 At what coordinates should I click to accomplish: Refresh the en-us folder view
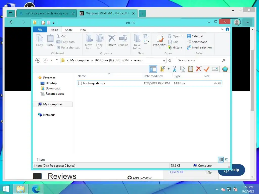pos(170,60)
